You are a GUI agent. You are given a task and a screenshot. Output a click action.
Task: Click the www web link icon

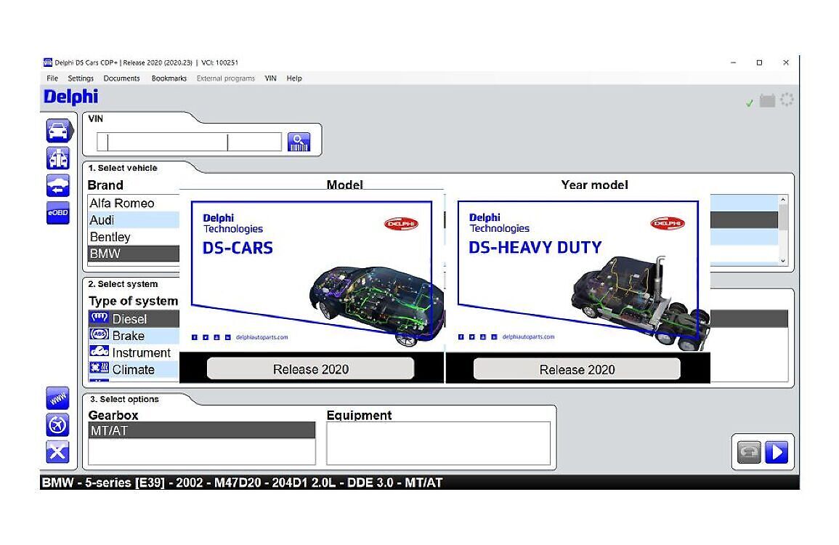pyautogui.click(x=57, y=398)
